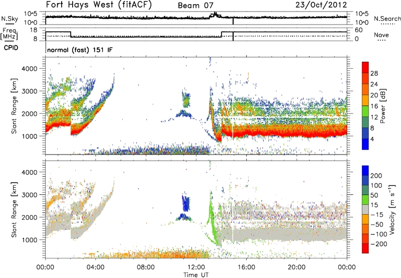This screenshot has width=401, height=278.
Task: Select the 'Power [dB]' colorbar title
Action: point(382,106)
